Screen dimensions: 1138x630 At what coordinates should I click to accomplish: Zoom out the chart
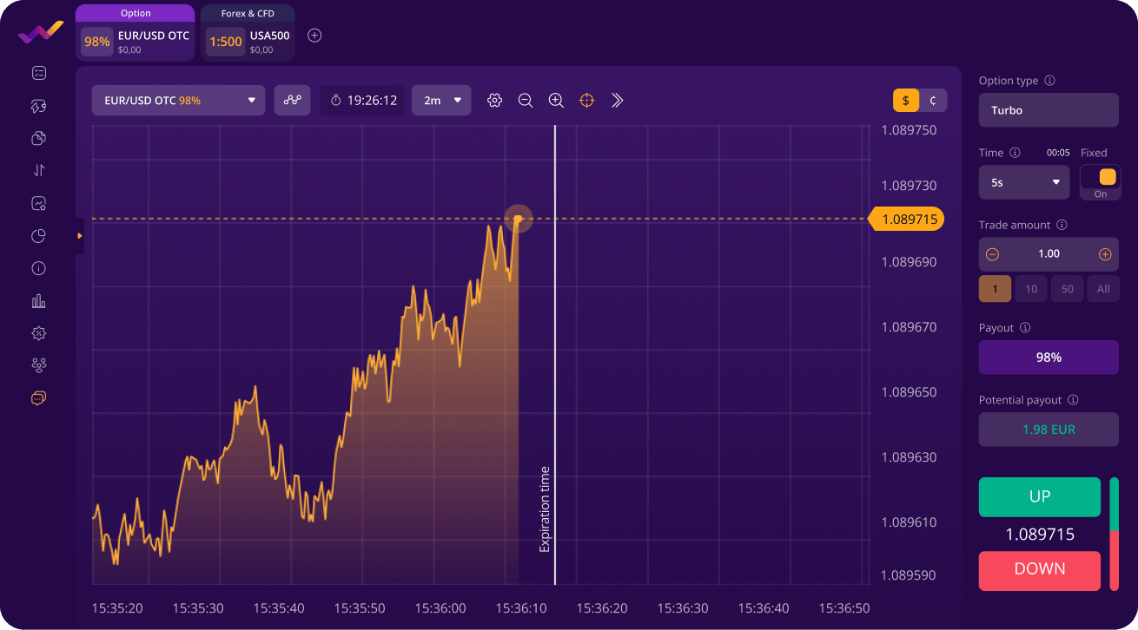click(x=526, y=101)
